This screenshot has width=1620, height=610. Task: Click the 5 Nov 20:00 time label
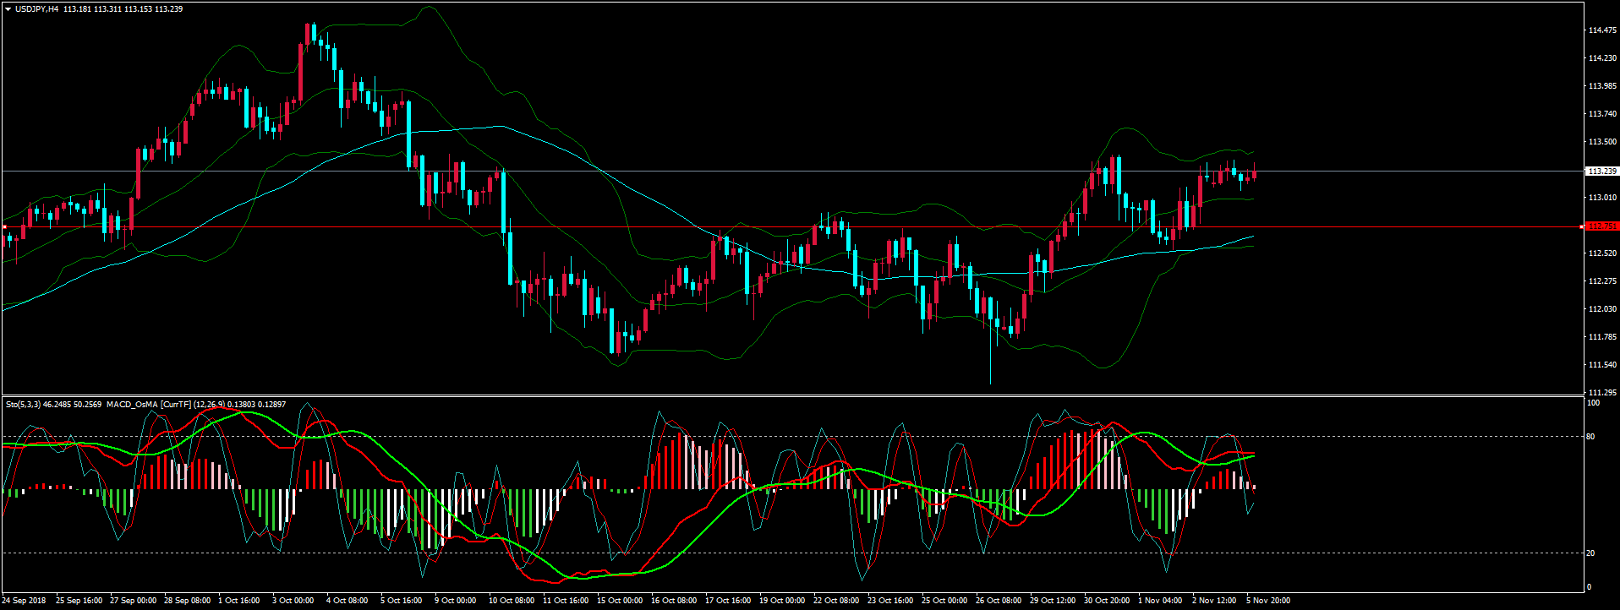[1268, 601]
